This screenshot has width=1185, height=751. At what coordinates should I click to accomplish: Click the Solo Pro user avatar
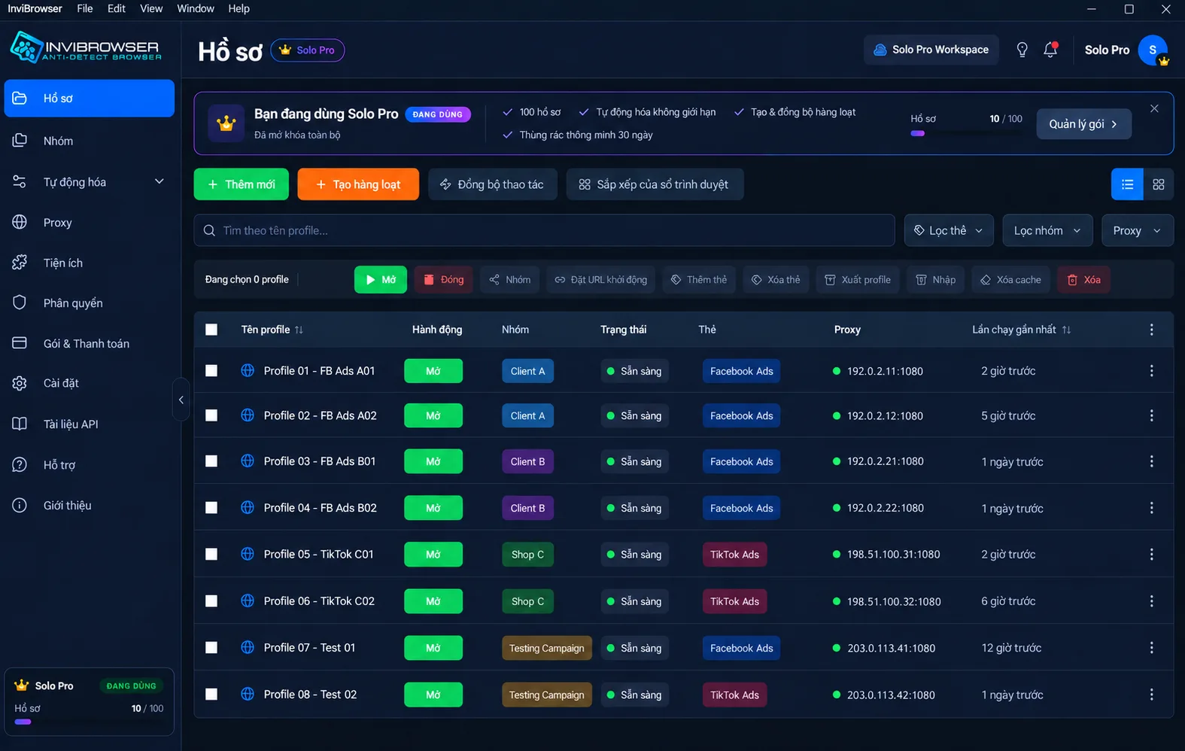pos(1153,50)
